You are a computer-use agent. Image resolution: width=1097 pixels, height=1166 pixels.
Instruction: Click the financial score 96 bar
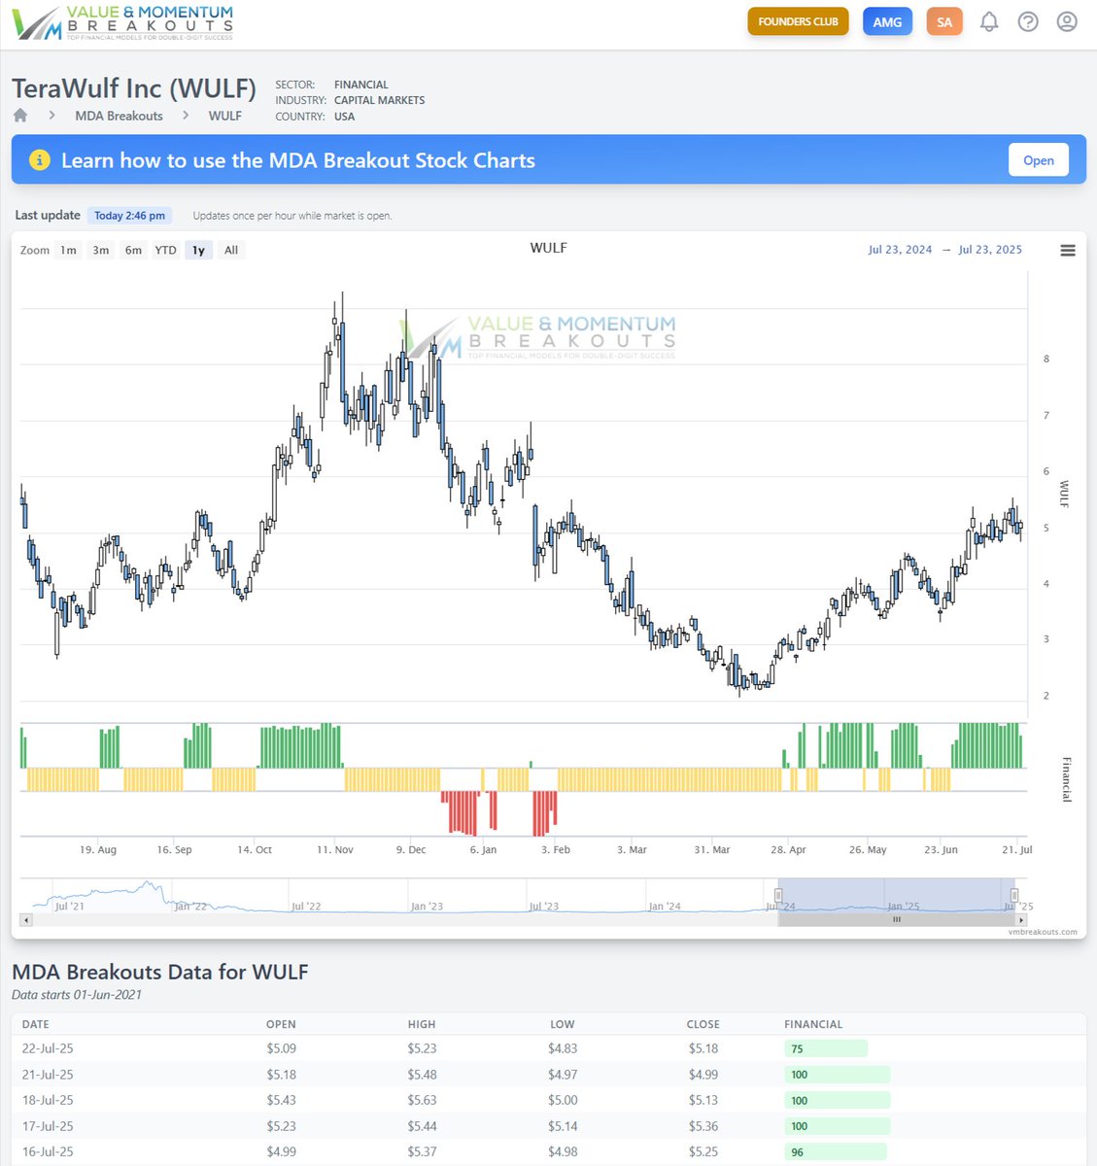[835, 1151]
